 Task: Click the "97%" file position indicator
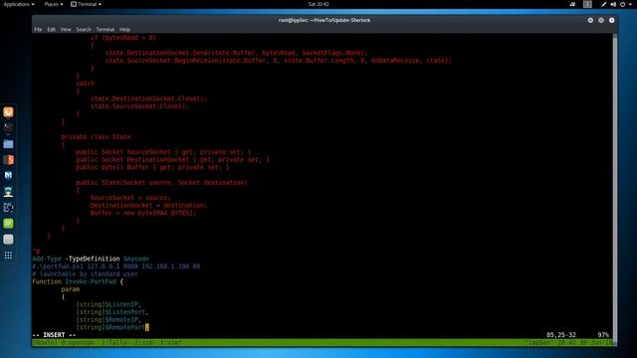[603, 335]
